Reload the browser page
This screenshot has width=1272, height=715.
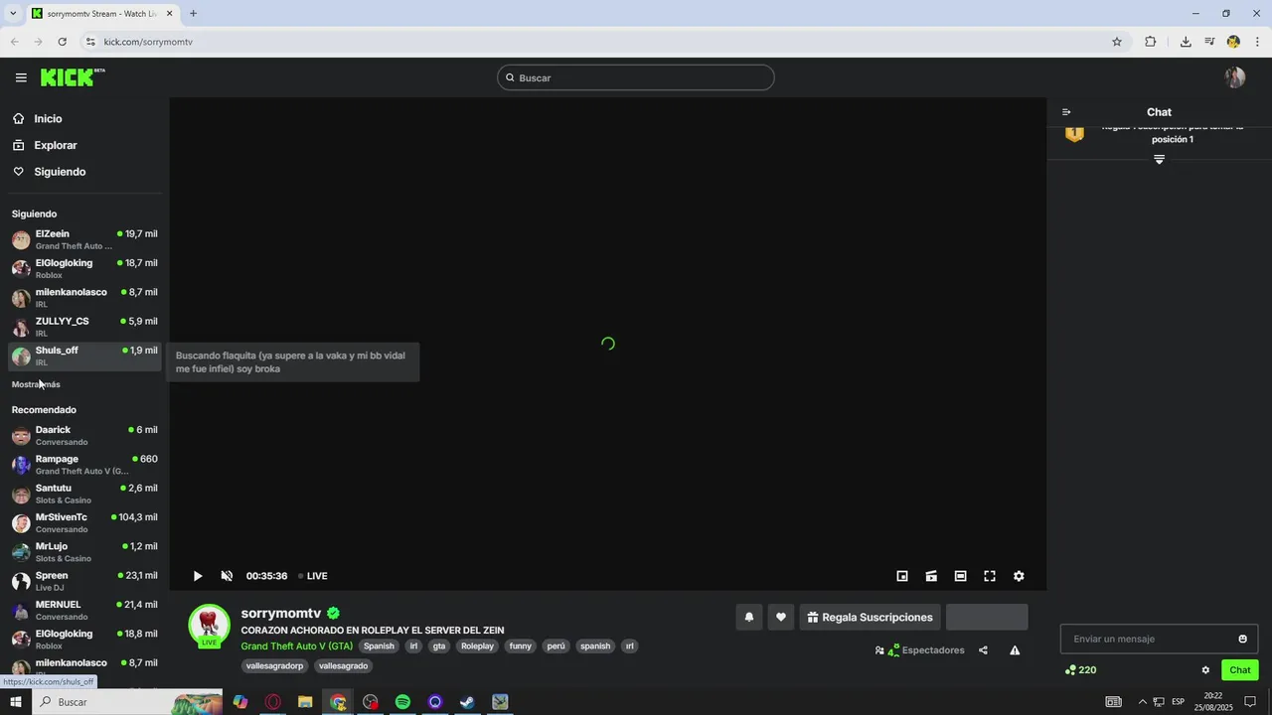pyautogui.click(x=63, y=42)
